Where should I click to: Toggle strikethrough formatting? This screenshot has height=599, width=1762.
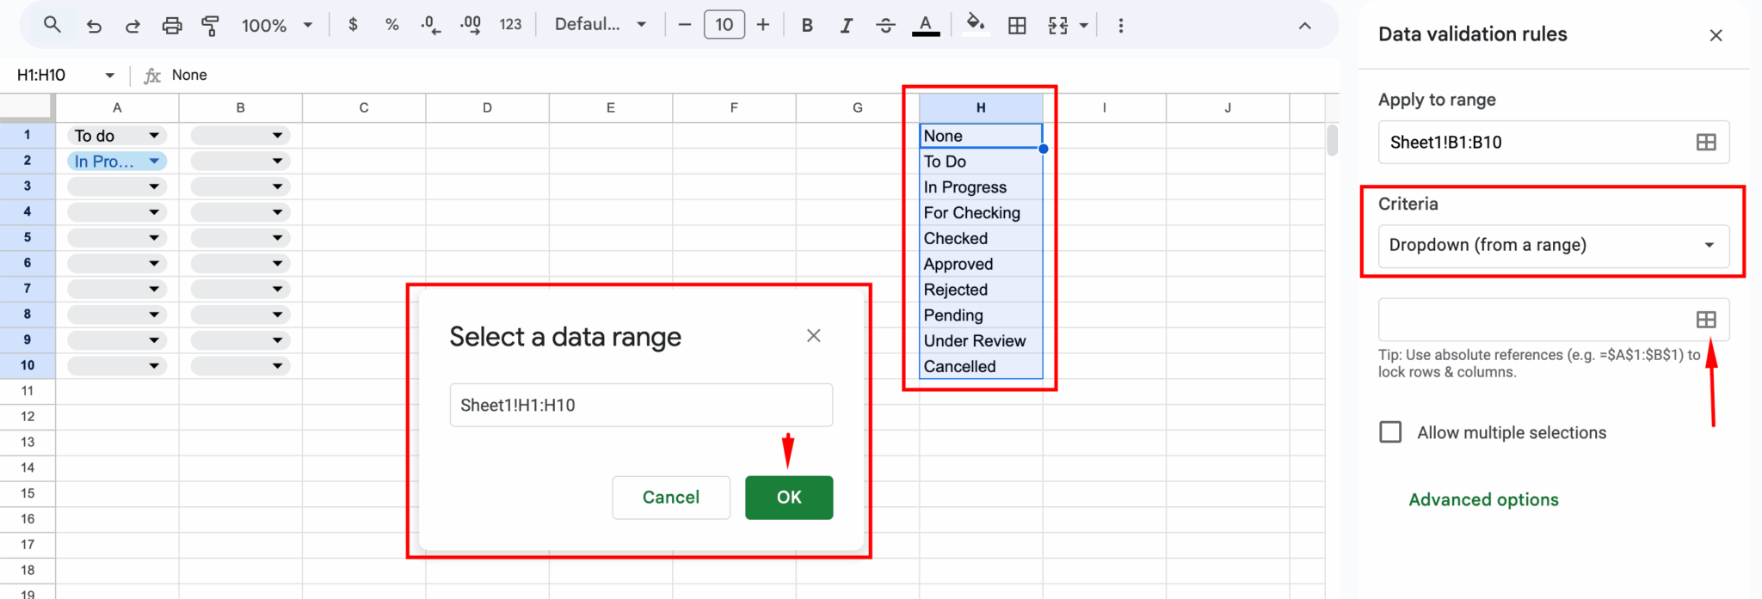885,25
